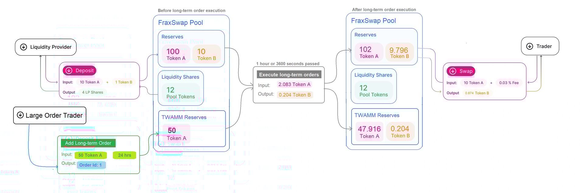Click the TWAMM Reserves heading in the before-execution pool
Screen dimensions: 584x193
point(184,117)
